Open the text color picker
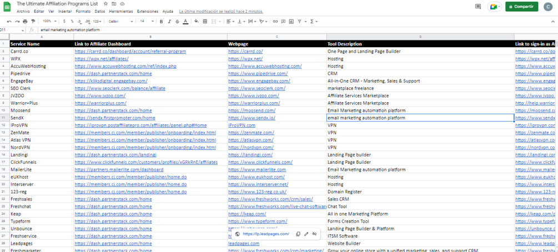The height and width of the screenshot is (252, 558). point(185,21)
